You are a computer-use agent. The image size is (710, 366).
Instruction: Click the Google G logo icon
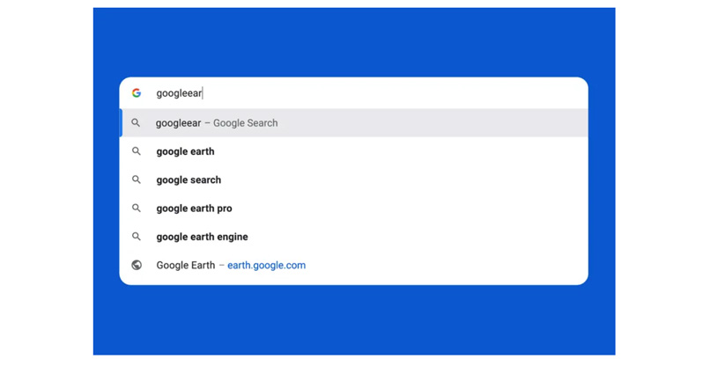click(137, 93)
